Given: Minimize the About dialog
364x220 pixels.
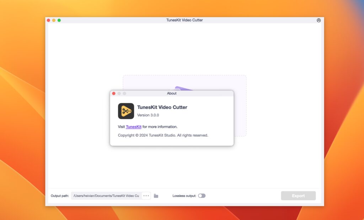Looking at the screenshot, I should [x=119, y=93].
